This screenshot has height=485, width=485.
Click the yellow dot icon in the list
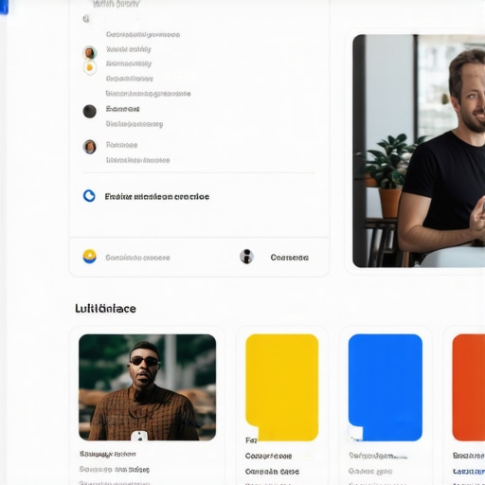90,67
